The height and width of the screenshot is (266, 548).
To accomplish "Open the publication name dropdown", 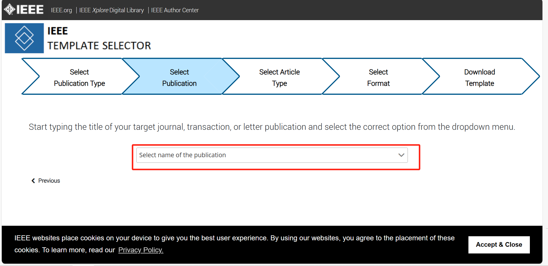I will point(272,155).
